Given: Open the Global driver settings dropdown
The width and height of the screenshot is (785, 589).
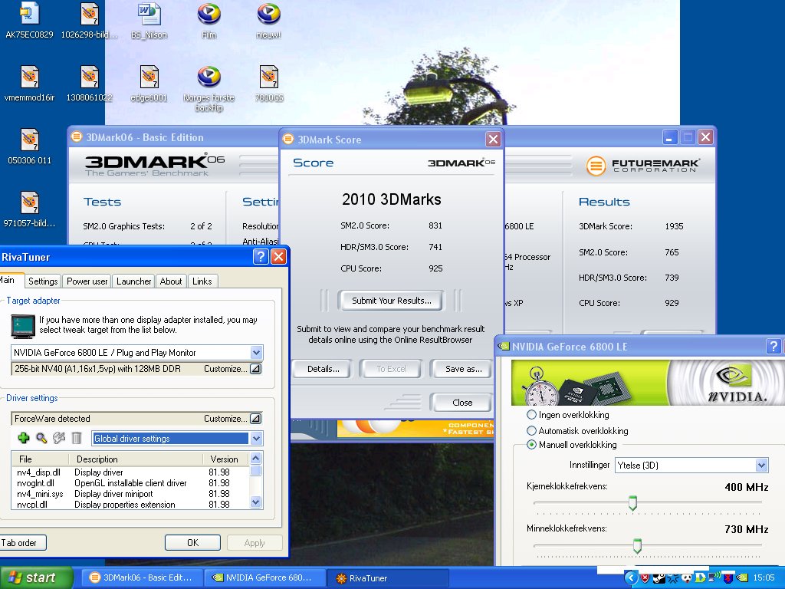Looking at the screenshot, I should (256, 439).
